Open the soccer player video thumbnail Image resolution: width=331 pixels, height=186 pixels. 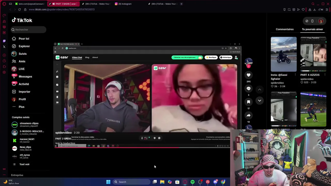pyautogui.click(x=313, y=110)
